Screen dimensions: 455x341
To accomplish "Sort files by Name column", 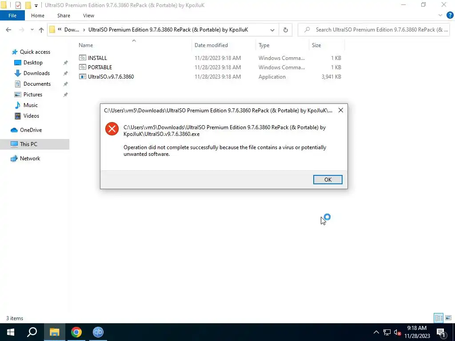I will (x=86, y=45).
